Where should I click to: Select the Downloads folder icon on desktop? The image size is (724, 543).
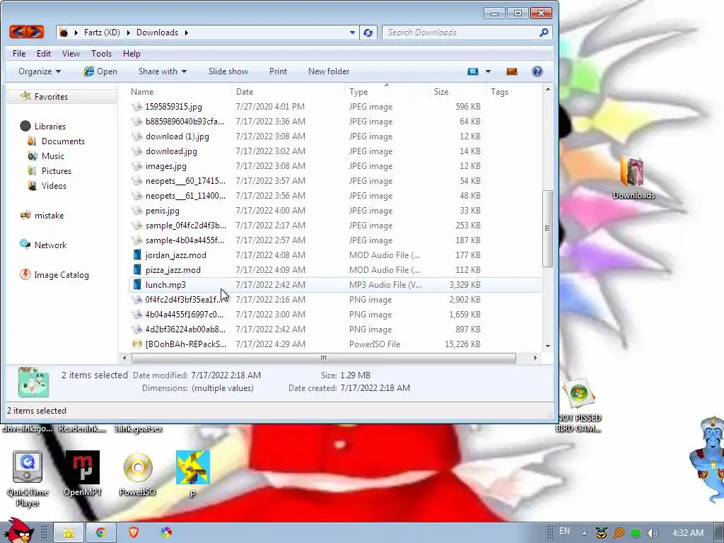point(633,173)
